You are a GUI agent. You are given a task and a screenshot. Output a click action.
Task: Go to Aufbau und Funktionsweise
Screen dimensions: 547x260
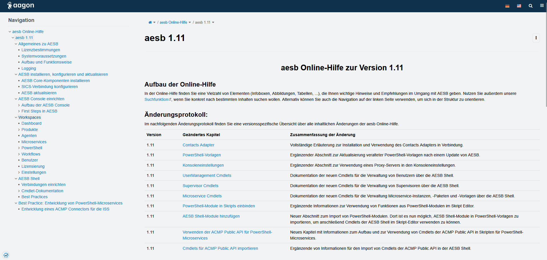46,62
